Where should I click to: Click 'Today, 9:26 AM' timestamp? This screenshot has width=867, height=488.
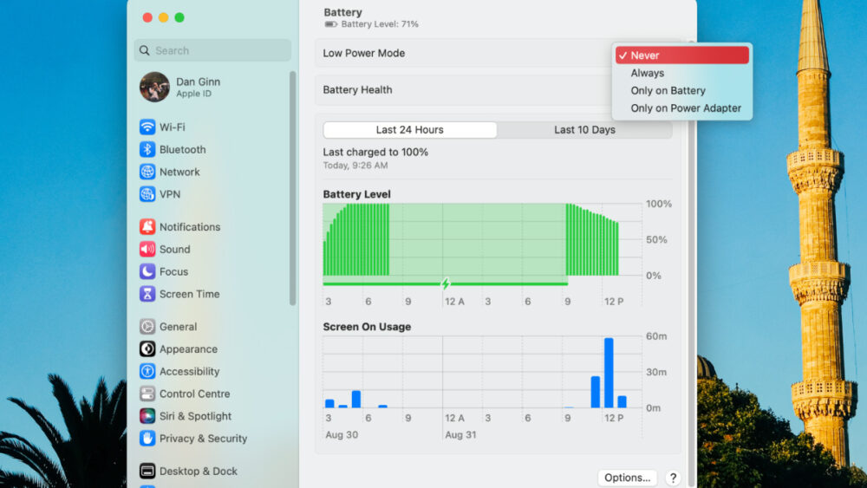coord(355,166)
